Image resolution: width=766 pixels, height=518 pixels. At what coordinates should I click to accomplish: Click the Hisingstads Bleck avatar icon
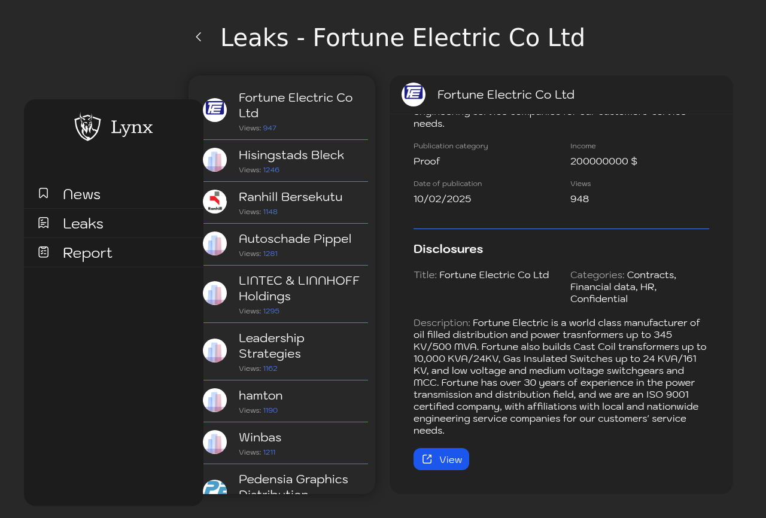pos(215,160)
